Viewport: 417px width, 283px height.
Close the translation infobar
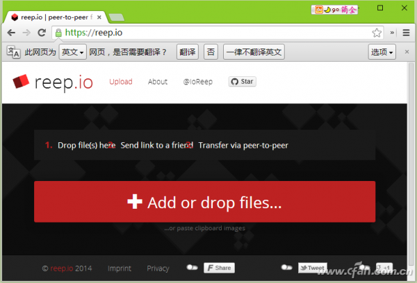pos(407,52)
